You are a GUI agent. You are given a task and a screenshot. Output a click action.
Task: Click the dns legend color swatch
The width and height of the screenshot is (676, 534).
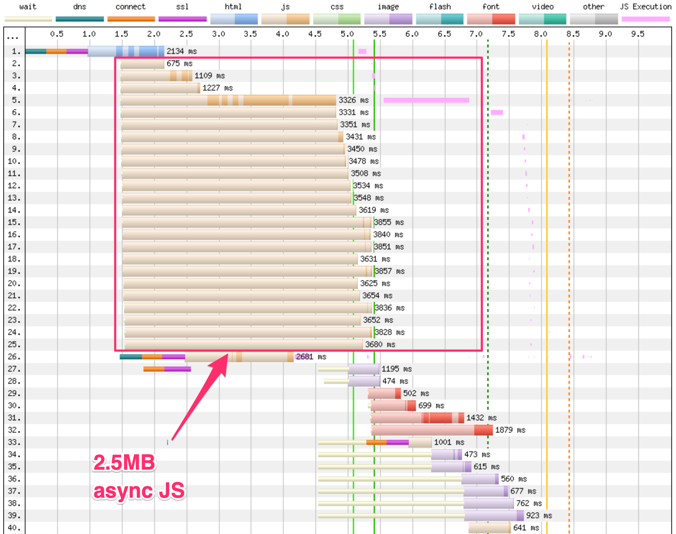pyautogui.click(x=79, y=19)
